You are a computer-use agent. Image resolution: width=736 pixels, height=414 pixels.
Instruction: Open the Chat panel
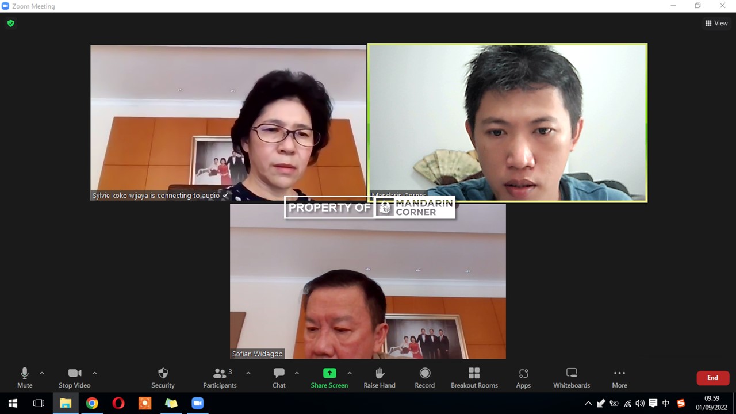(x=279, y=377)
